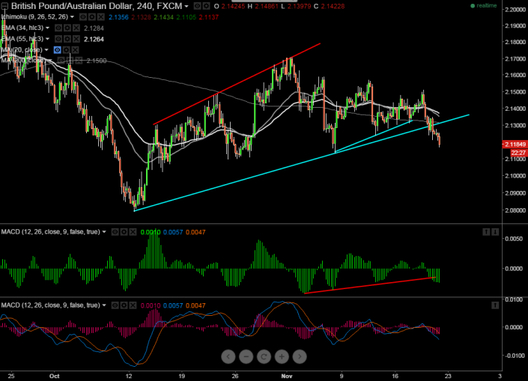
Task: Open EMA (55, hlc3) settings gear
Action: (x=67, y=39)
